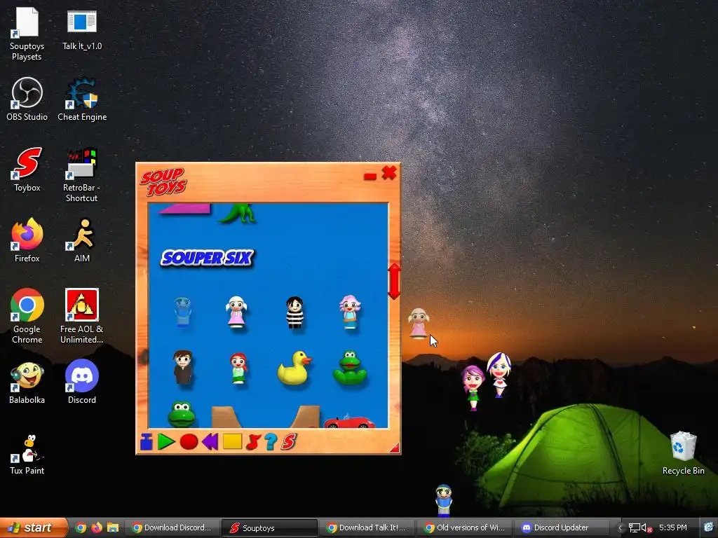Viewport: 718px width, 538px height.
Task: Switch to the Souptoys taskbar button
Action: point(269,528)
